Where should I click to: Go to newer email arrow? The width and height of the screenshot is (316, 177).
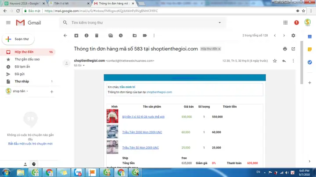(275, 35)
